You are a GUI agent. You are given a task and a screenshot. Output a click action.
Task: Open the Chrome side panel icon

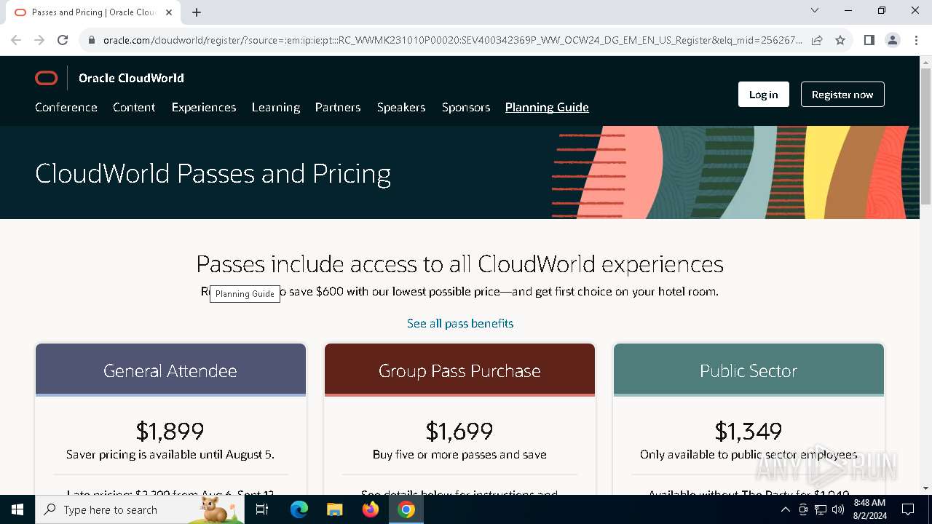869,40
